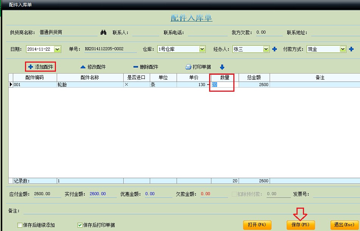Toggle 保存后继续添加 checkbox
360x231 pixels.
20,225
